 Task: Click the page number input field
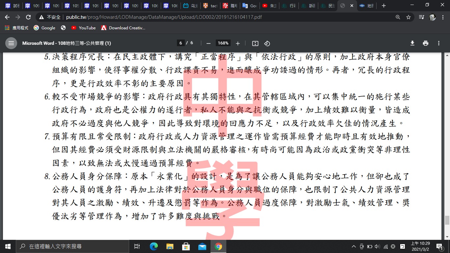(181, 43)
